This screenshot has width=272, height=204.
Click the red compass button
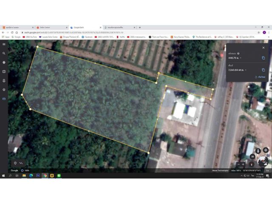click(x=252, y=164)
